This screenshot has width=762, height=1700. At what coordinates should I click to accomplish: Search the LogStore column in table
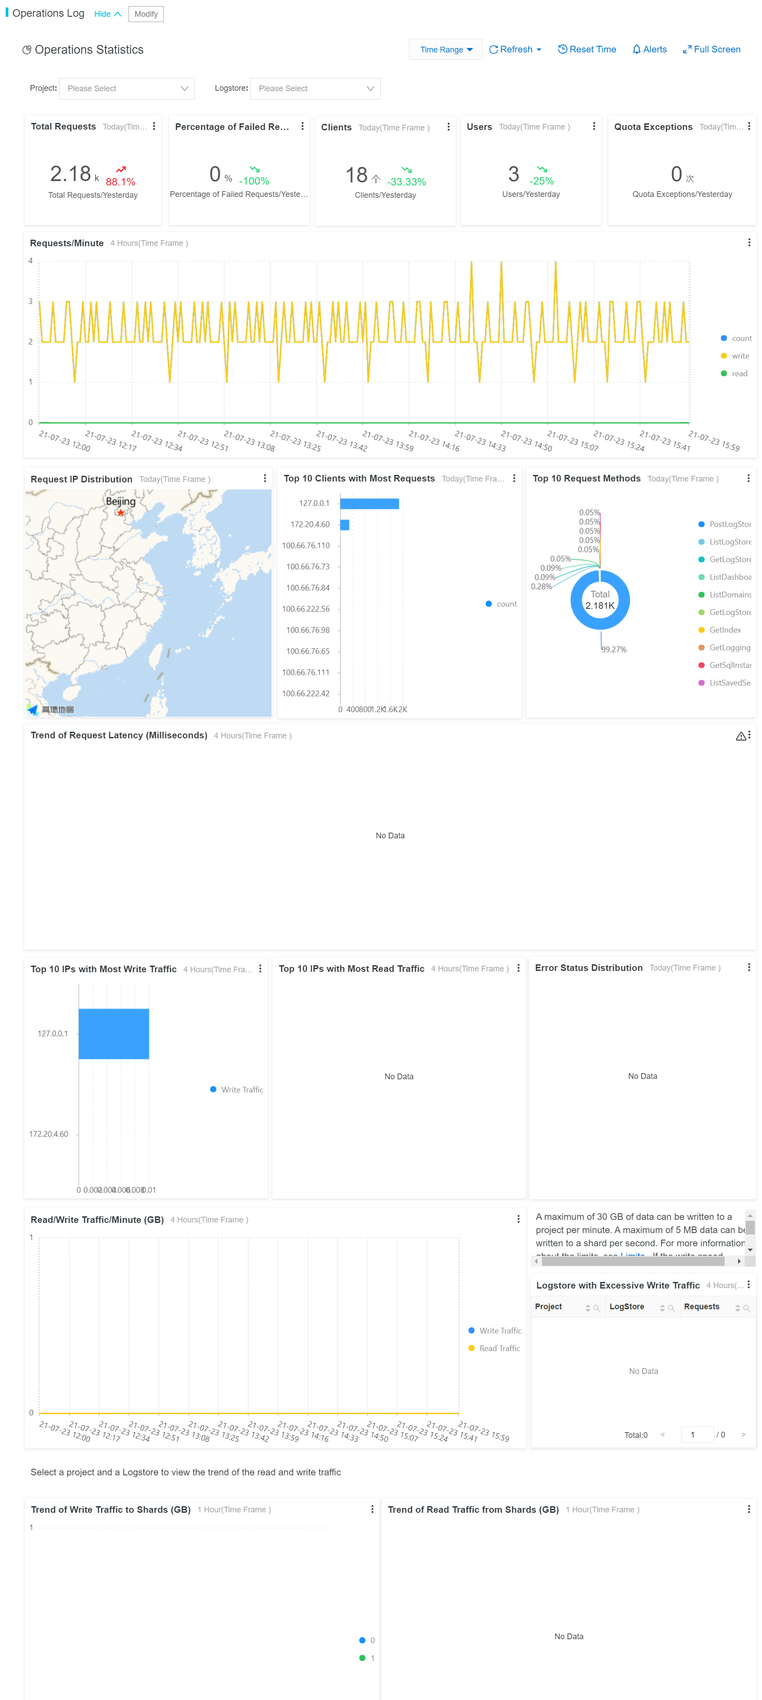[x=671, y=1308]
